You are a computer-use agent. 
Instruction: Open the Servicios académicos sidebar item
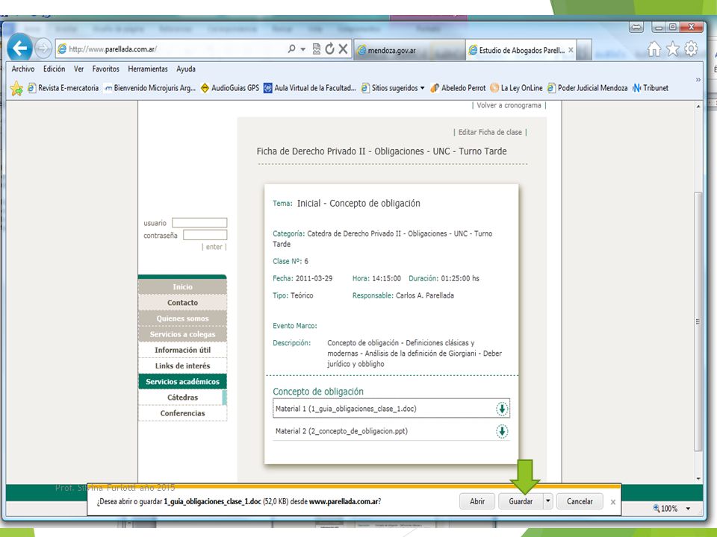point(182,382)
